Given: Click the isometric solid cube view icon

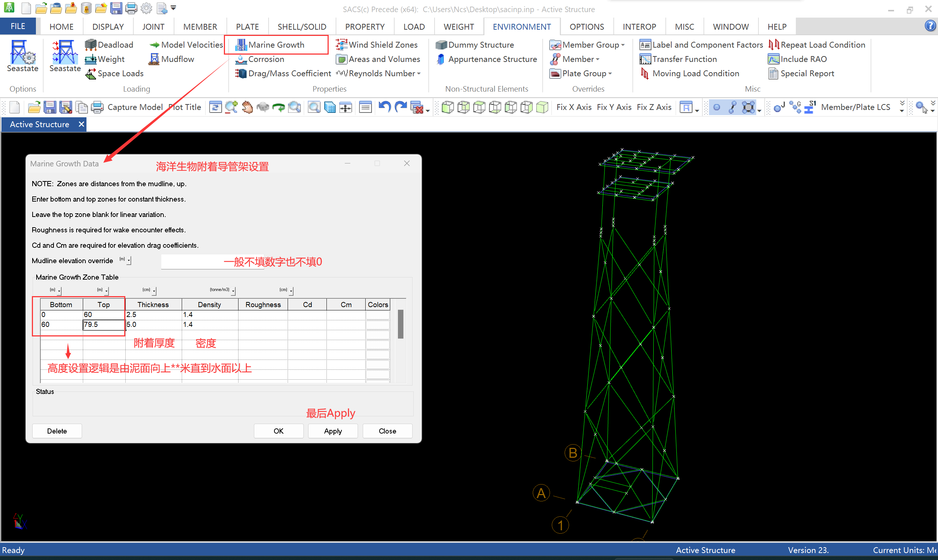Looking at the screenshot, I should pos(542,107).
